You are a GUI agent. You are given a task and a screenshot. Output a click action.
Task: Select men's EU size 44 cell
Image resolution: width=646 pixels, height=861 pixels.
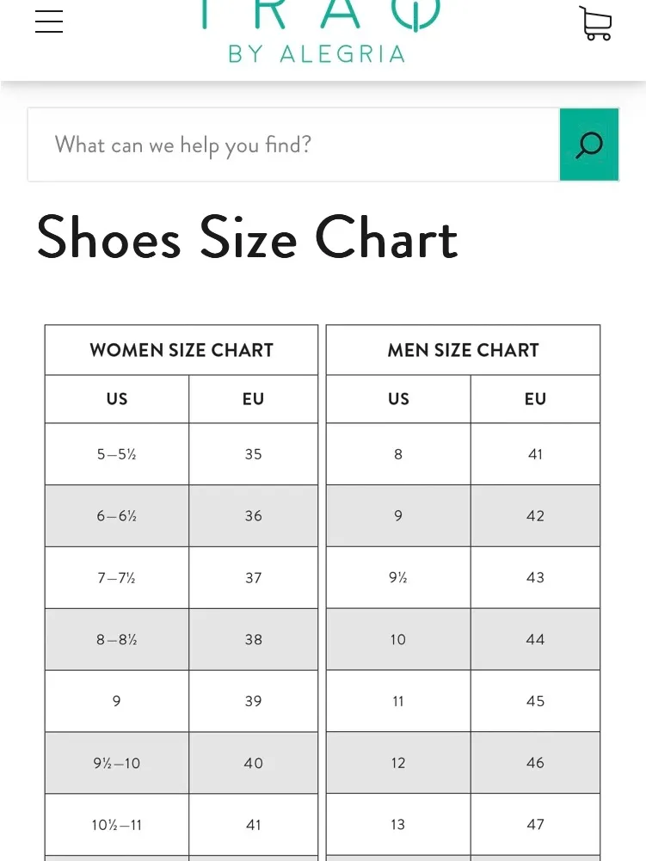536,639
